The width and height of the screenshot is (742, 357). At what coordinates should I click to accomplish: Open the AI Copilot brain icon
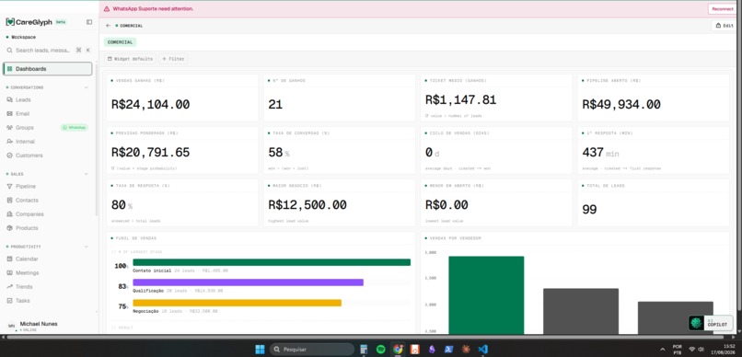click(696, 323)
